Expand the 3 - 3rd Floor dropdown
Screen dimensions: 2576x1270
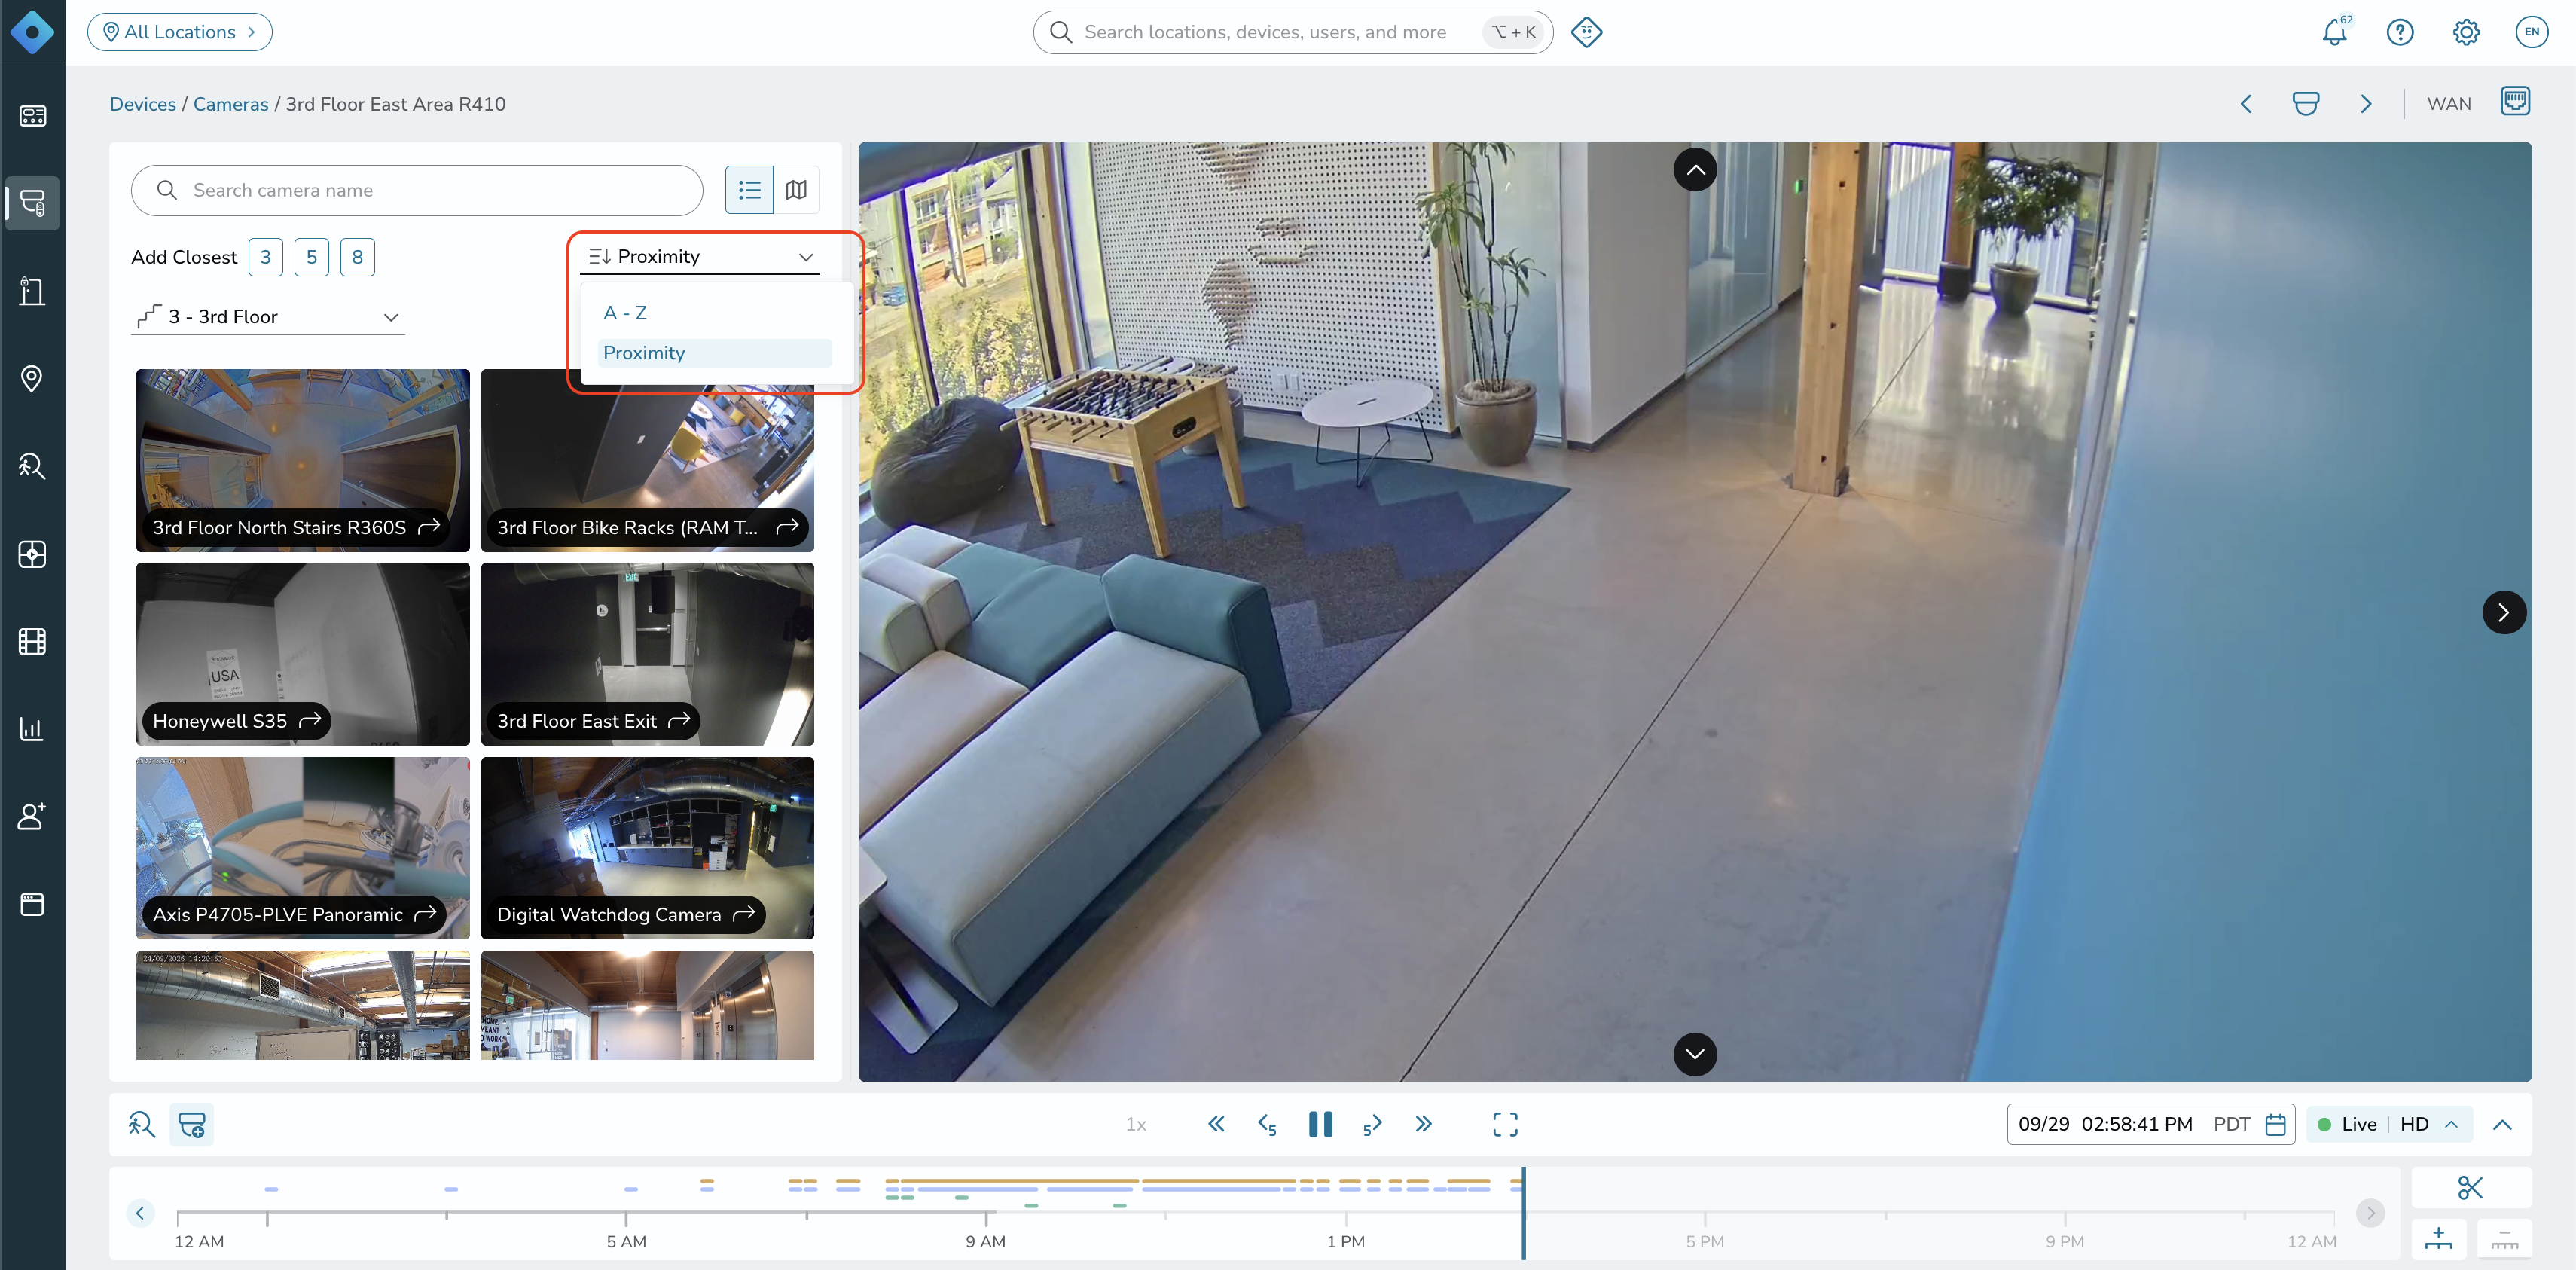268,317
